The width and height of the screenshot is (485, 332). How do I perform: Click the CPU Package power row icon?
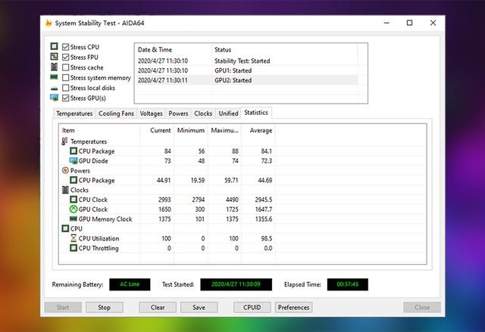tap(74, 180)
